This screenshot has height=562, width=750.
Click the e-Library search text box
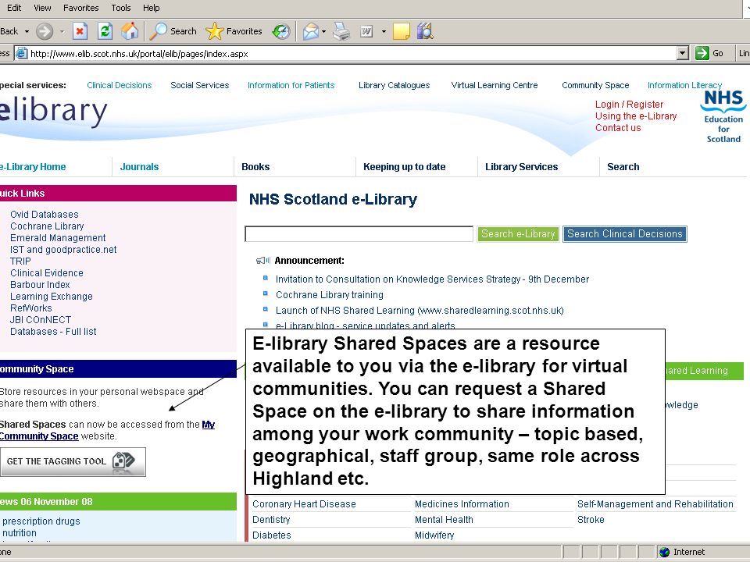pos(359,233)
